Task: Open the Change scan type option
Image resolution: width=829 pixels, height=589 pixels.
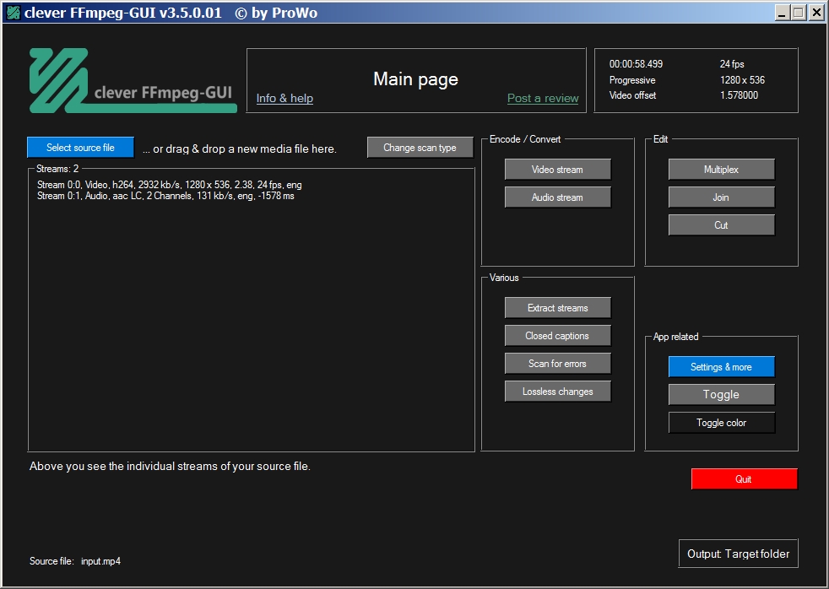Action: 420,148
